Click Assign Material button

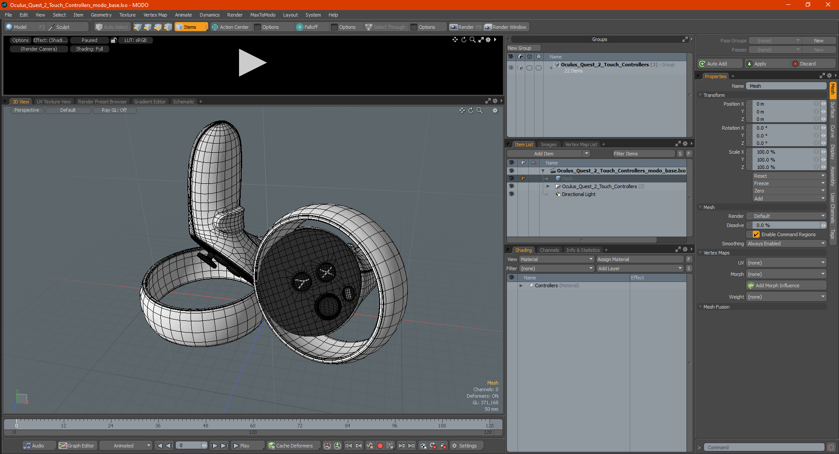pyautogui.click(x=640, y=259)
